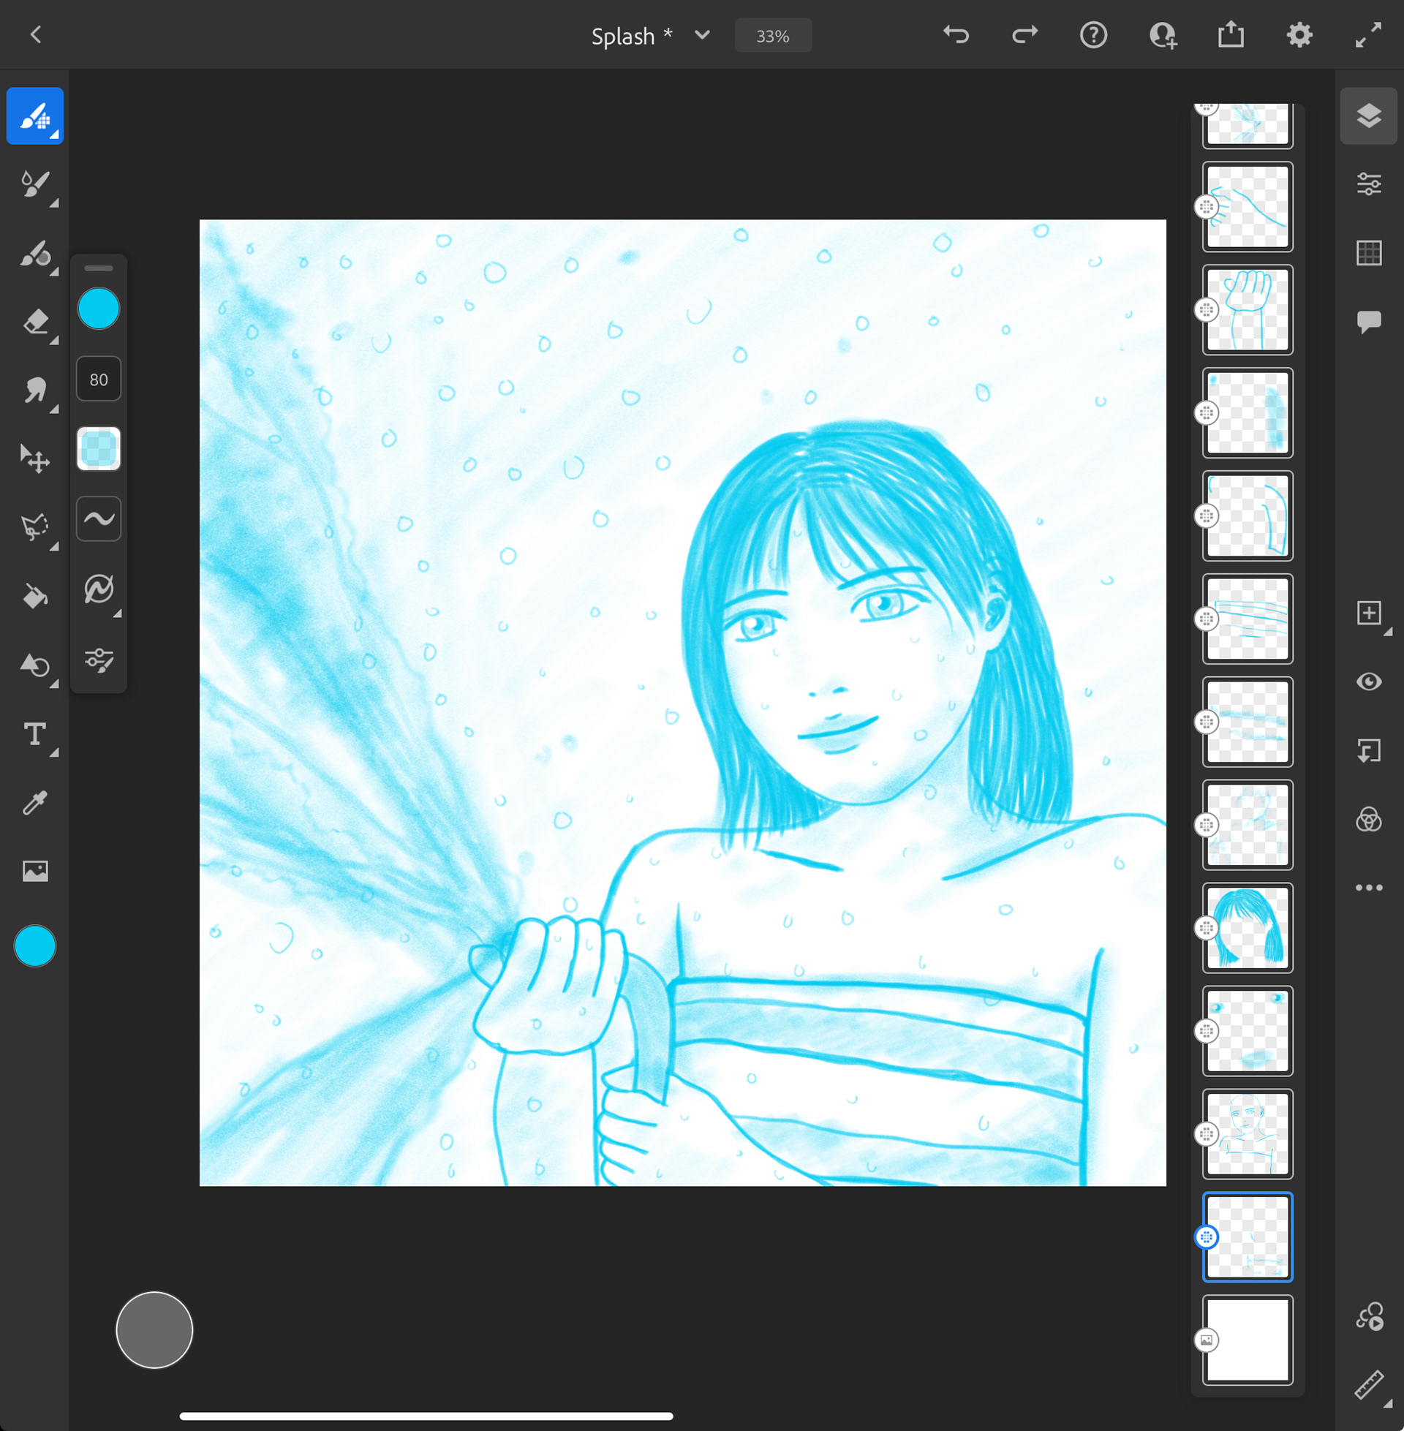Open the Appearance blend options

pos(1369,819)
